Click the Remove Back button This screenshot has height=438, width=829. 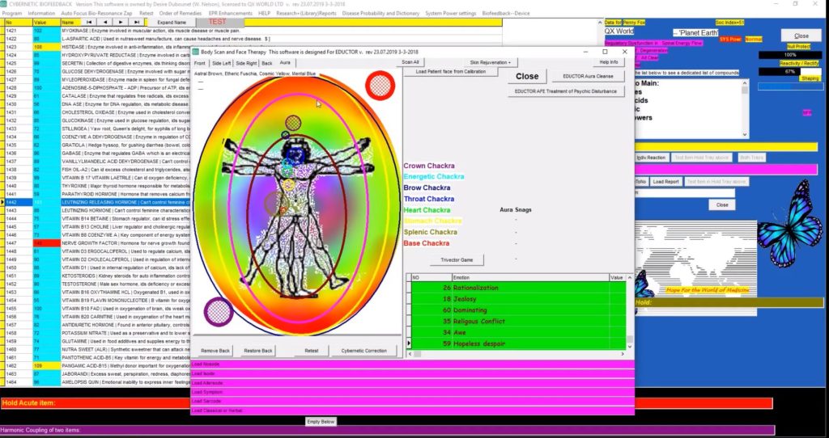(x=215, y=351)
